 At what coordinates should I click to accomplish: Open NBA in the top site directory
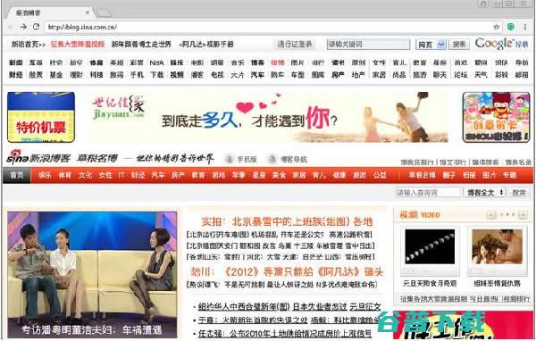click(156, 62)
